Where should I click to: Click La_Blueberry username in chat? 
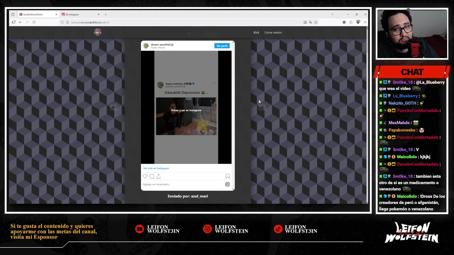tap(405, 96)
